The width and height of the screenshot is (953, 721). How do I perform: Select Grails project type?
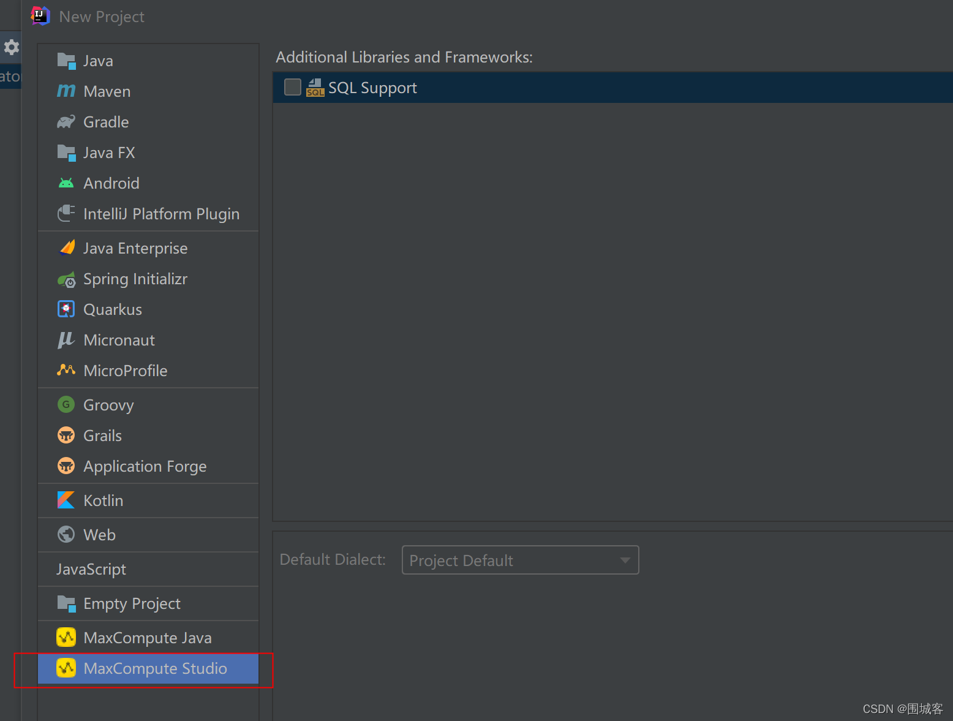(148, 436)
